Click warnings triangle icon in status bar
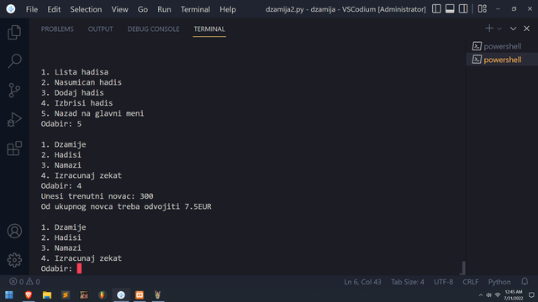This screenshot has width=538, height=302. point(30,282)
